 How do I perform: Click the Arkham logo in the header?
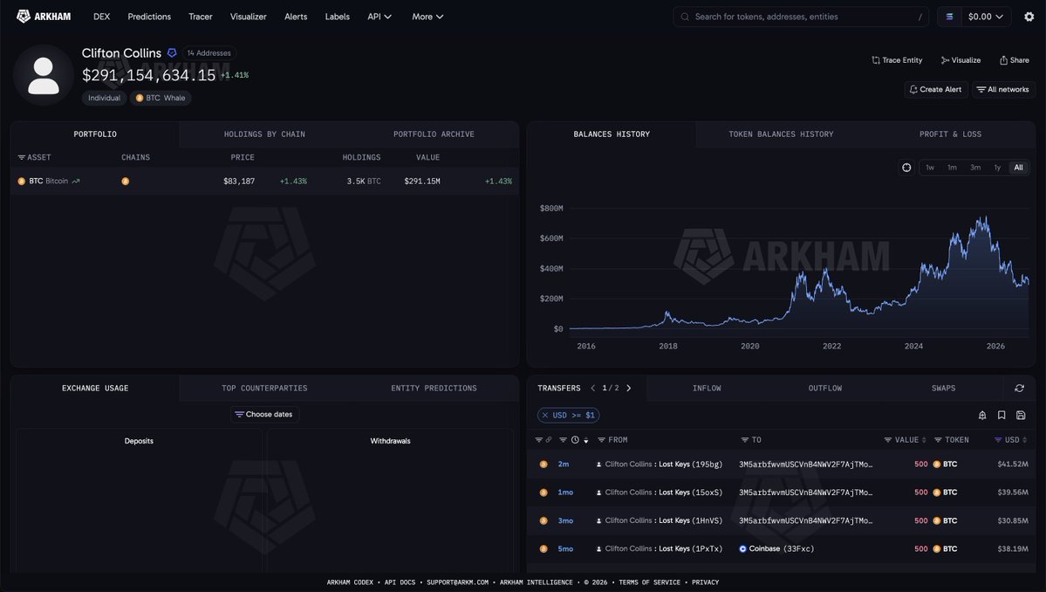point(44,17)
